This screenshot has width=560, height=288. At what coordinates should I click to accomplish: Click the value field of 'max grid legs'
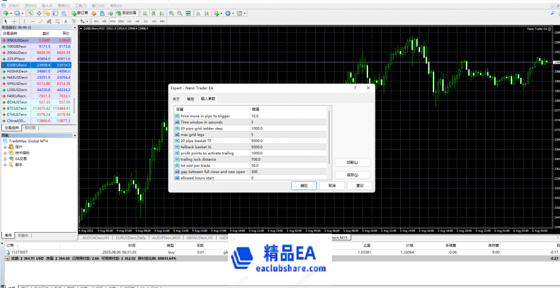(x=288, y=135)
